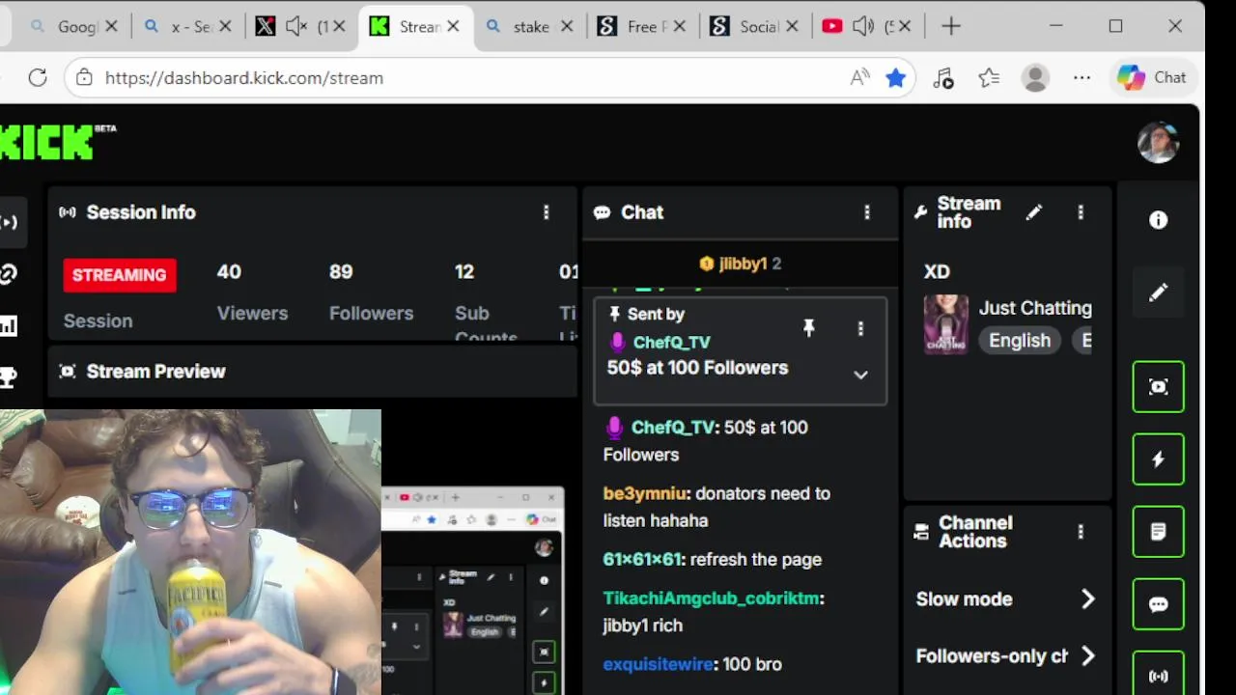Open browser profile avatar icon
Viewport: 1236px width, 695px height.
[1035, 78]
